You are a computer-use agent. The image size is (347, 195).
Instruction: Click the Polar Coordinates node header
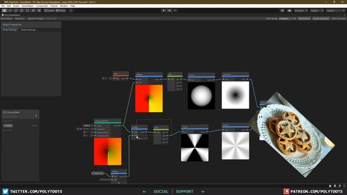(107, 121)
